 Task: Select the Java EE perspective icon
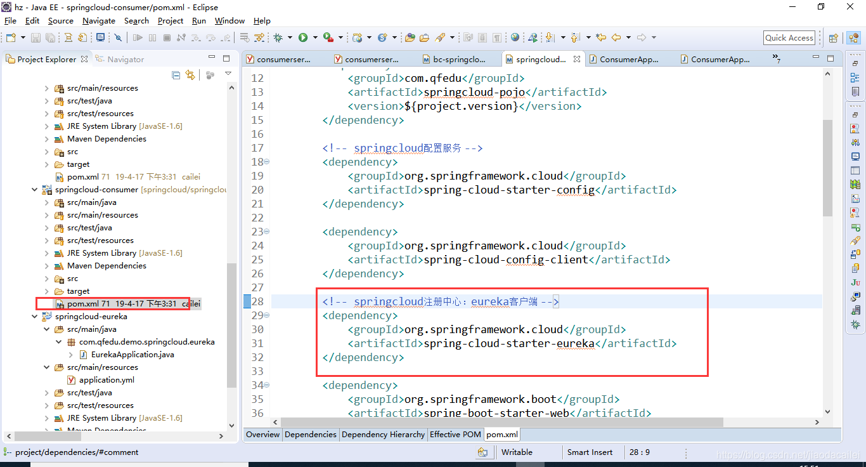[x=853, y=38]
